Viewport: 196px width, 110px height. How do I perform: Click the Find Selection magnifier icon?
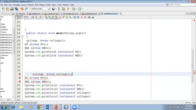46,17
